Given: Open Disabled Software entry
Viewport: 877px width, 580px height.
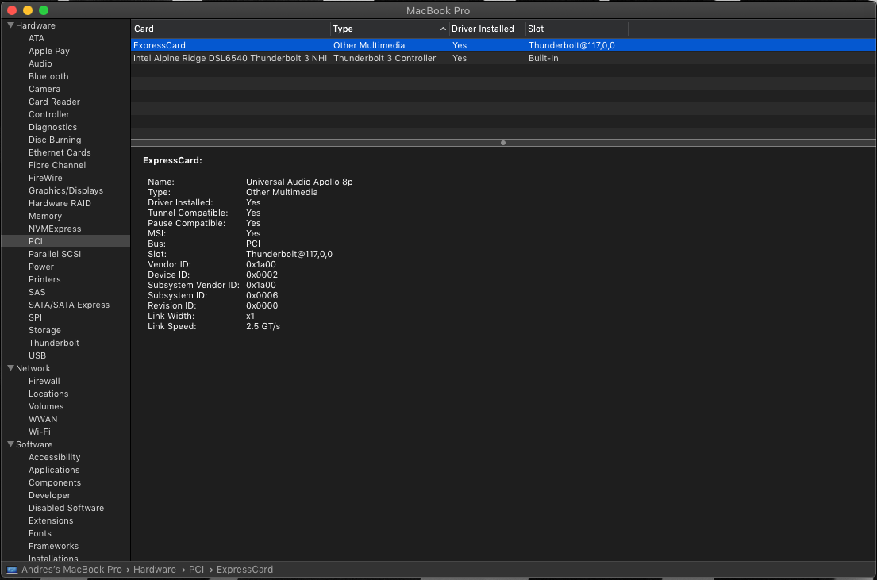Looking at the screenshot, I should click(67, 508).
